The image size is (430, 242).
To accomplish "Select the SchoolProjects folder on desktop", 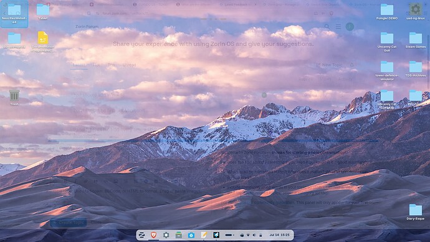I will tap(14, 41).
